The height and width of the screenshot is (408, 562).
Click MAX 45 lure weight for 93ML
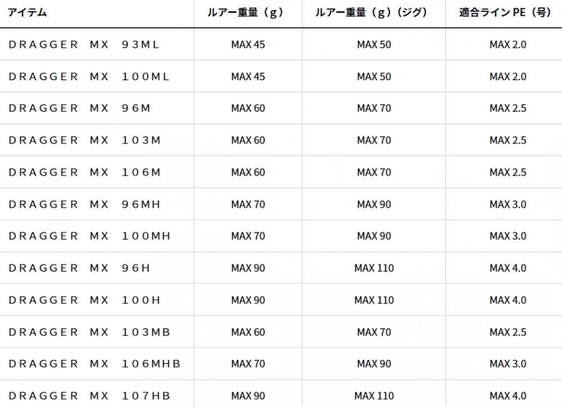tap(248, 44)
